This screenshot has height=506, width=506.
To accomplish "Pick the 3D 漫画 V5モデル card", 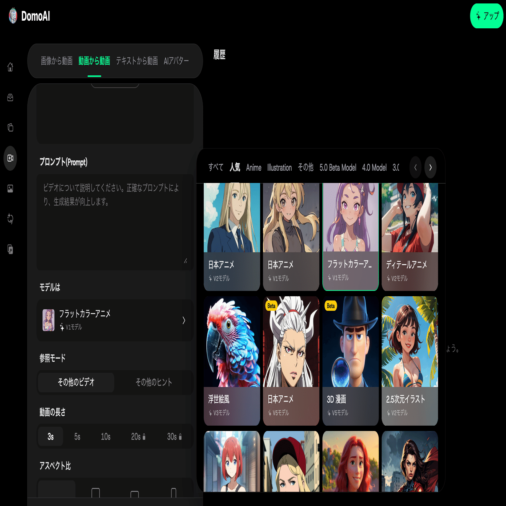I will coord(351,361).
